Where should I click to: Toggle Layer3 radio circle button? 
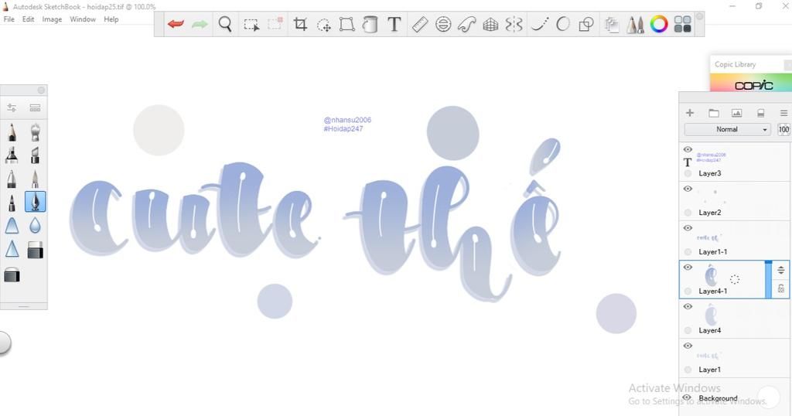688,173
